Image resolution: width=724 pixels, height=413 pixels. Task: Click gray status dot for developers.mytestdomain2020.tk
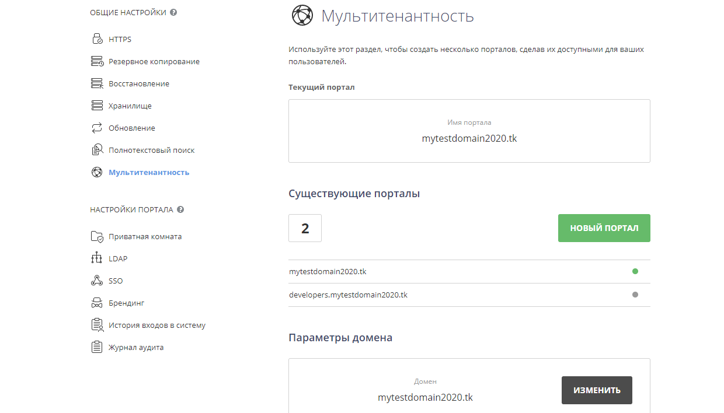coord(635,295)
